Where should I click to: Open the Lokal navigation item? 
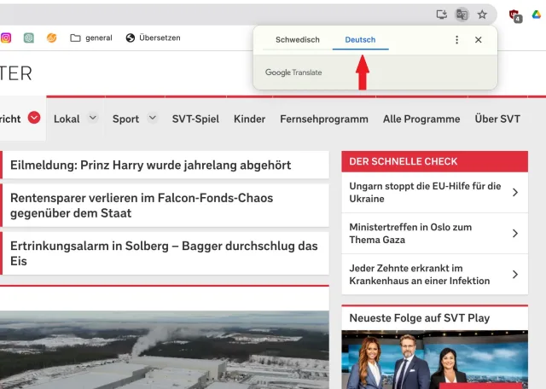click(67, 119)
